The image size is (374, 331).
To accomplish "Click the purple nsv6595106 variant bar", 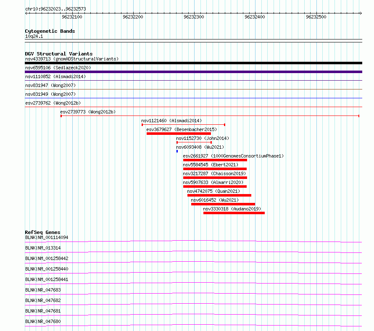I will pos(193,72).
